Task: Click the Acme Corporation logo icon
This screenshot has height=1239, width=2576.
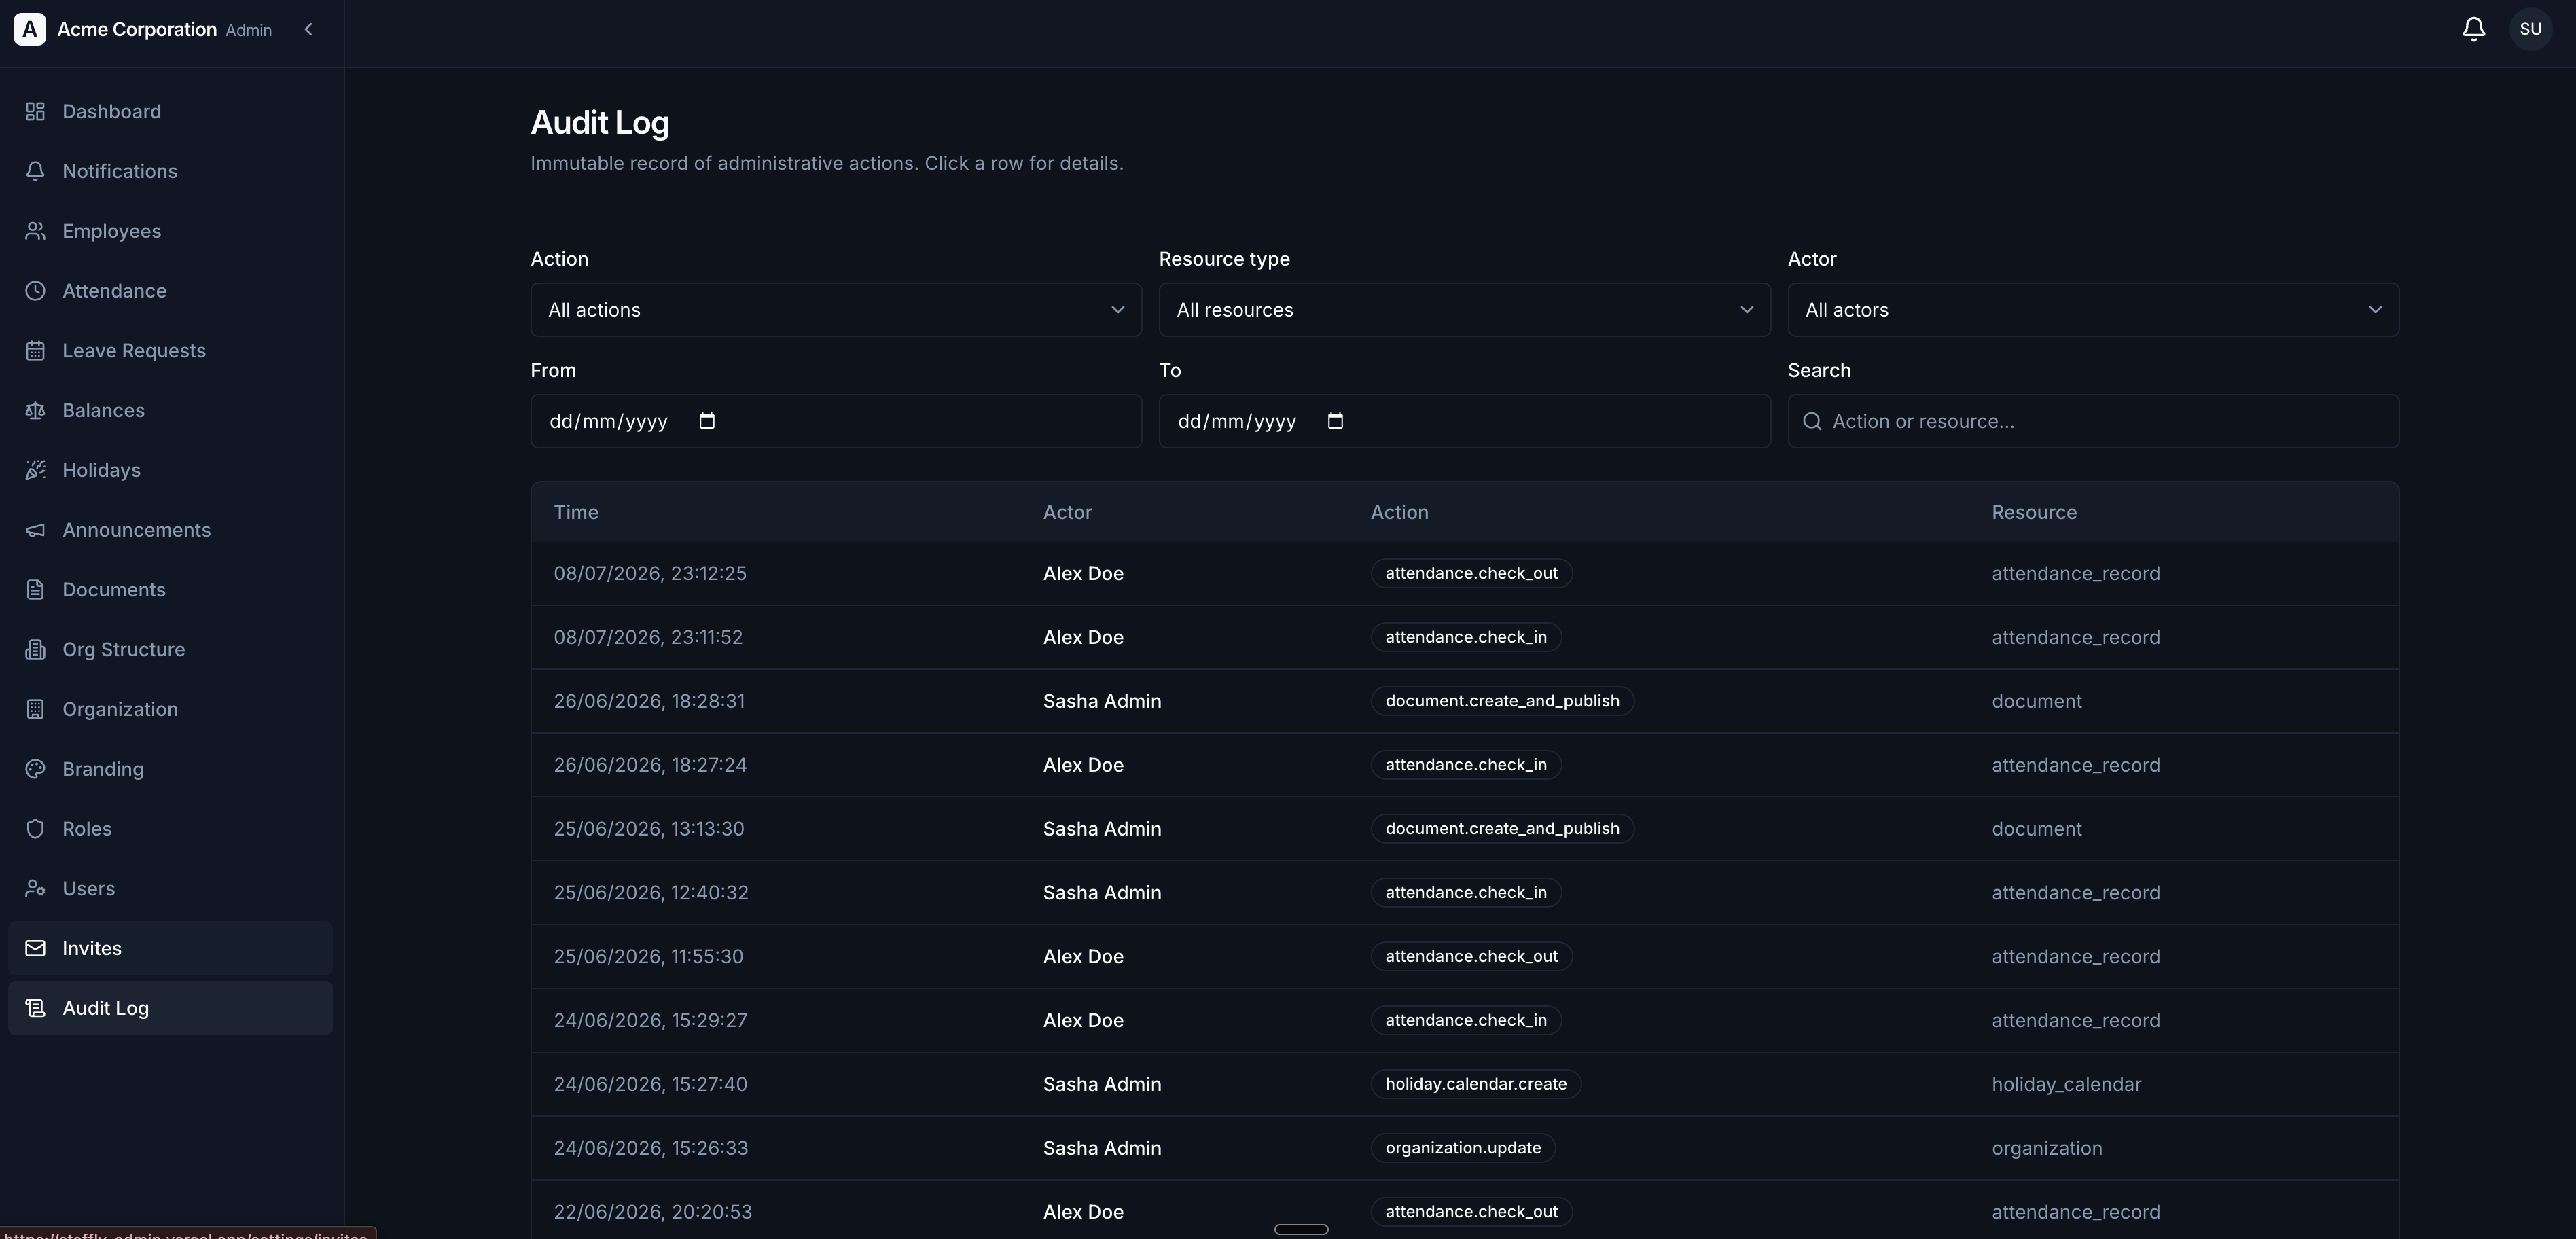Action: (30, 30)
